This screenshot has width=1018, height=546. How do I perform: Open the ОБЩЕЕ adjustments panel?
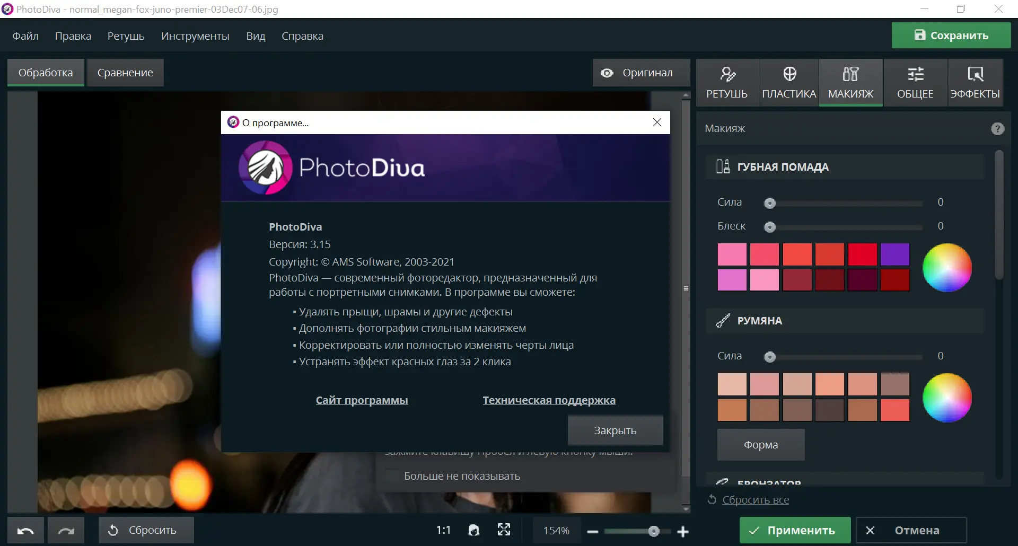915,82
